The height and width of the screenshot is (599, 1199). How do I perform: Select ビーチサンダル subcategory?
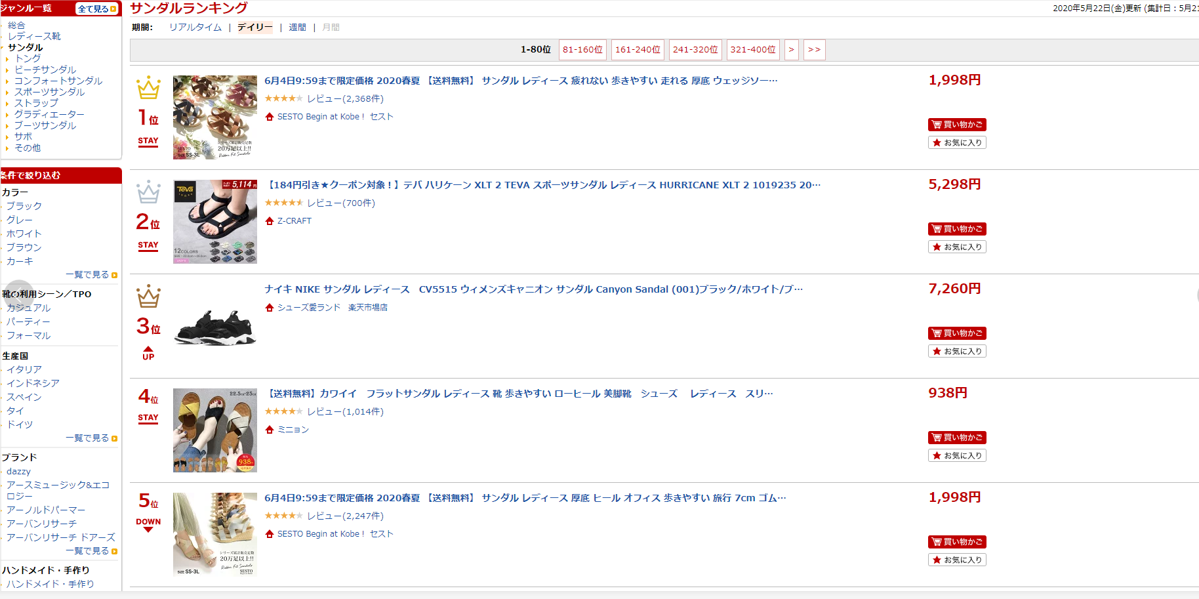[45, 70]
